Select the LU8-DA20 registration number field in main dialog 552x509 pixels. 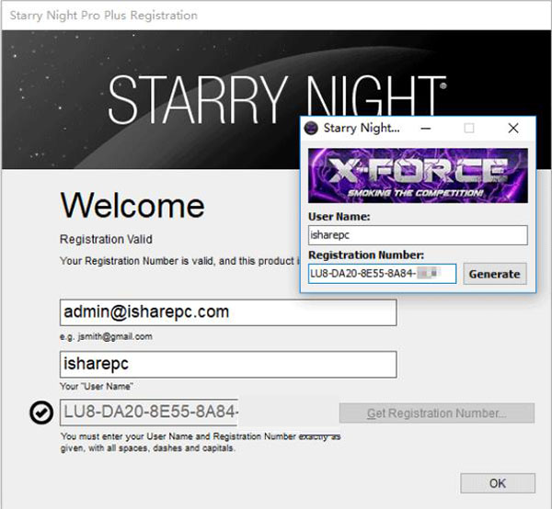tap(149, 412)
